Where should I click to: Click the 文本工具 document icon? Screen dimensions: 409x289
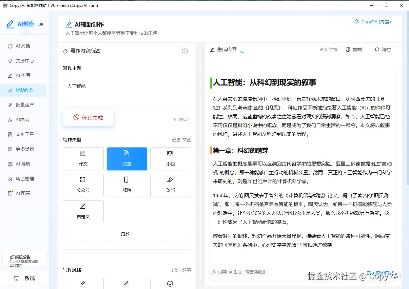pyautogui.click(x=10, y=135)
